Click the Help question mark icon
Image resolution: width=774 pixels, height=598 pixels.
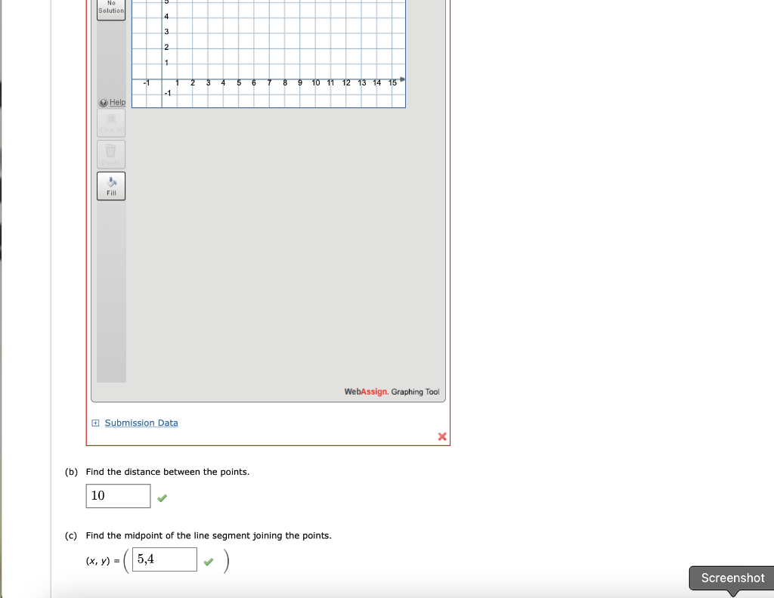[x=103, y=101]
